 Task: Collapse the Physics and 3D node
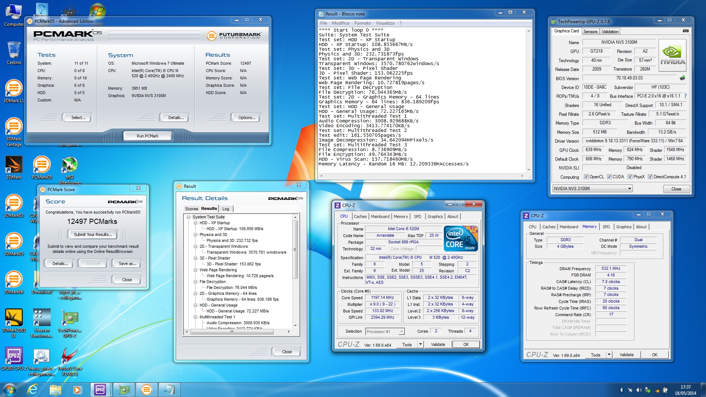coord(196,235)
